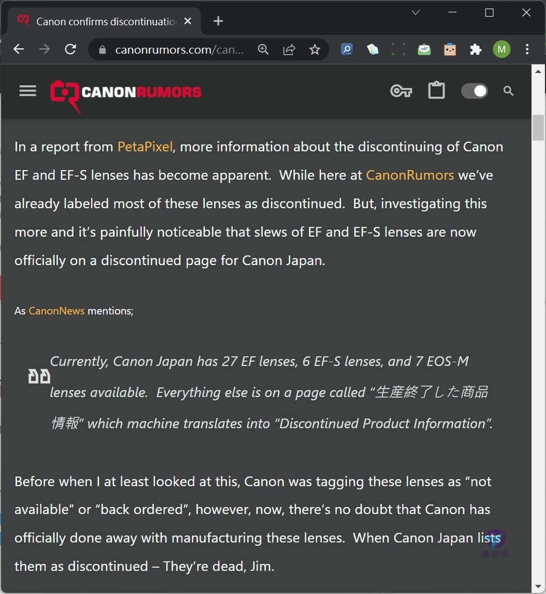Viewport: 546px width, 594px height.
Task: Expand the tab search chevron
Action: [x=415, y=13]
